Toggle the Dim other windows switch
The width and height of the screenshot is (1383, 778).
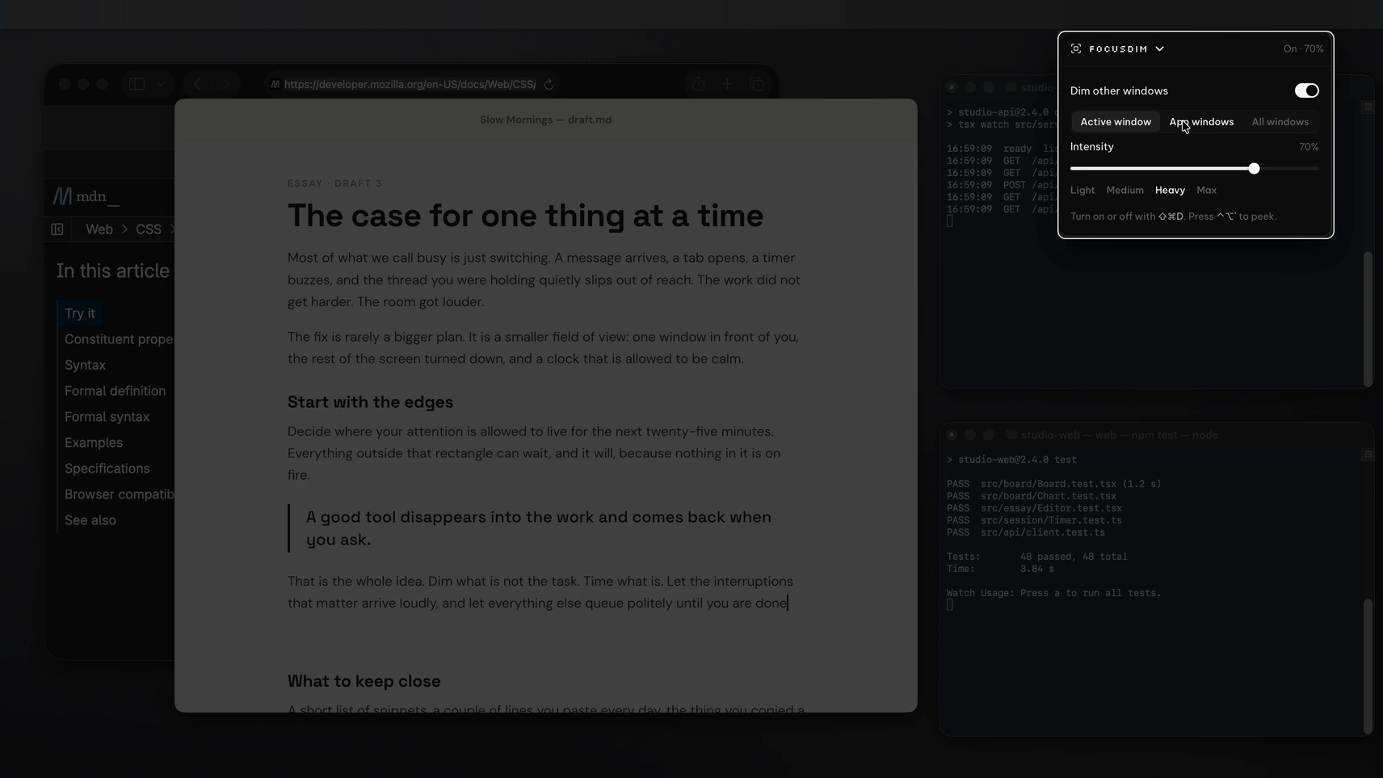[1306, 90]
